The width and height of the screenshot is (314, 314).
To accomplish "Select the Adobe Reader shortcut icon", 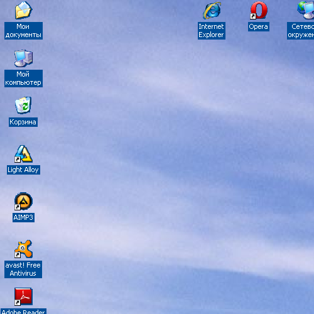I will 23,296.
